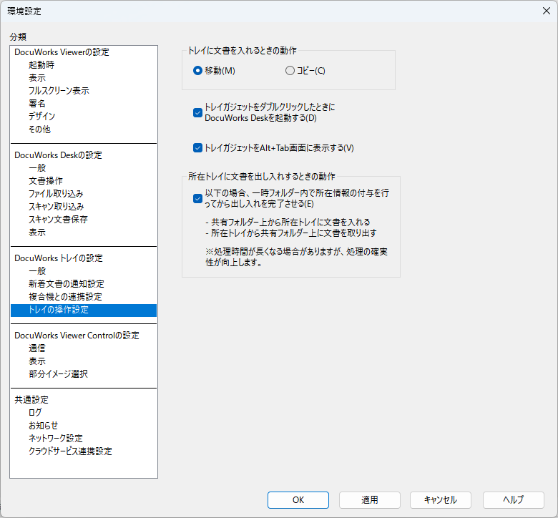Open お知らせ settings
Image resolution: width=558 pixels, height=518 pixels.
point(43,425)
